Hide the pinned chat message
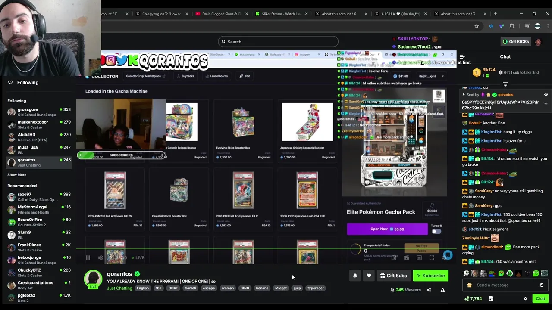This screenshot has height=310, width=552. (546, 95)
